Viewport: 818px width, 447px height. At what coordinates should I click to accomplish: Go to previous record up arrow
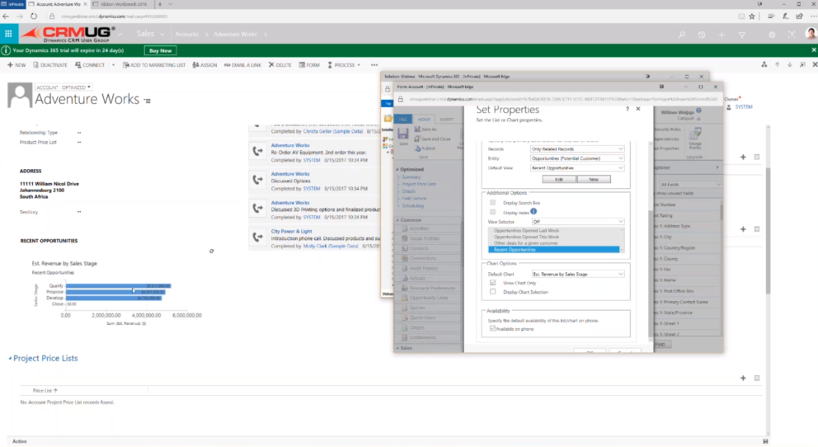pos(778,64)
